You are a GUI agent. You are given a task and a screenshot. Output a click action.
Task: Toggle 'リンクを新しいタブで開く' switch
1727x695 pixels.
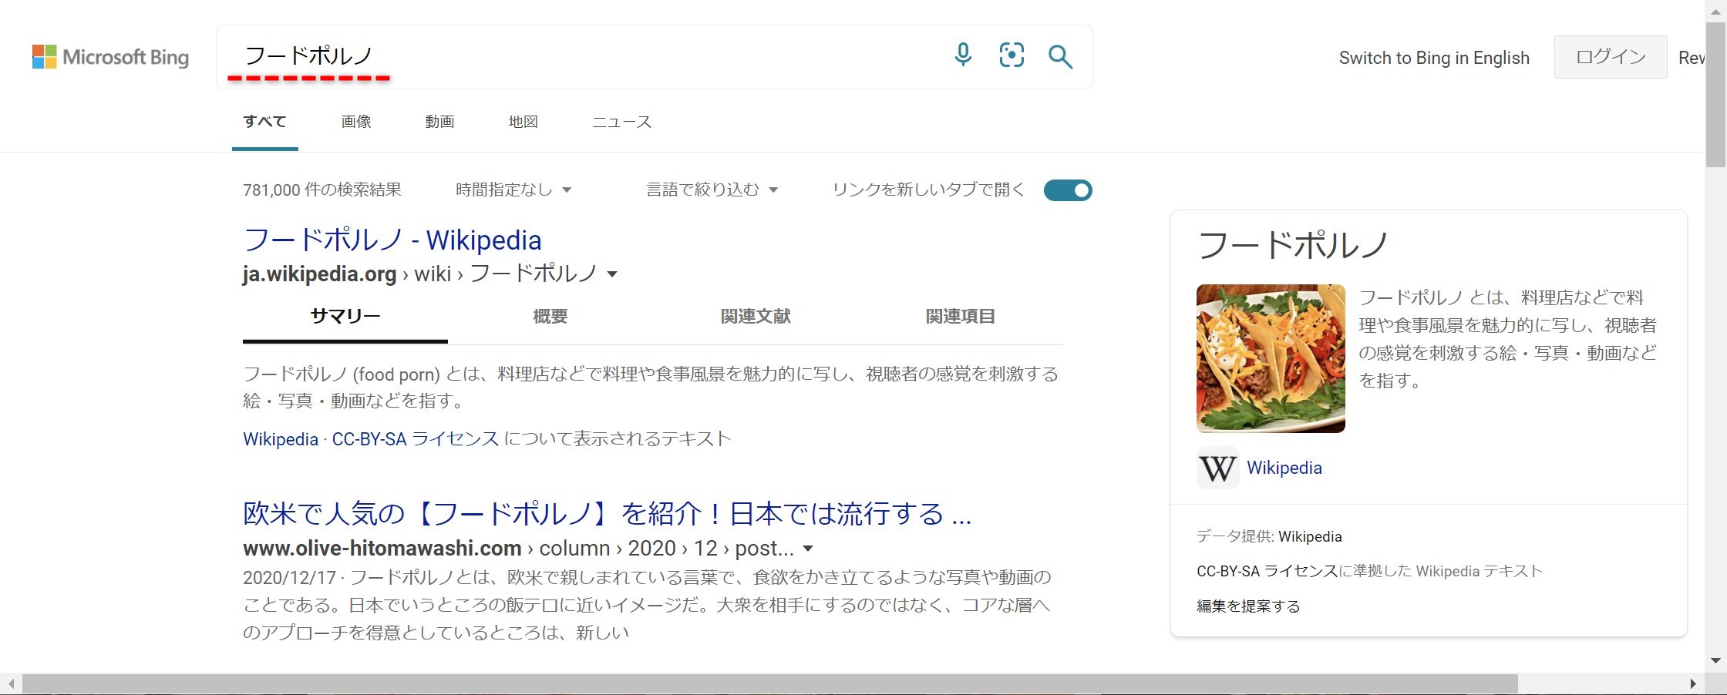pos(1068,190)
